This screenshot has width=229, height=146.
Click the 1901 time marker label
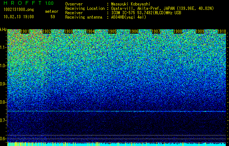coord(25,31)
